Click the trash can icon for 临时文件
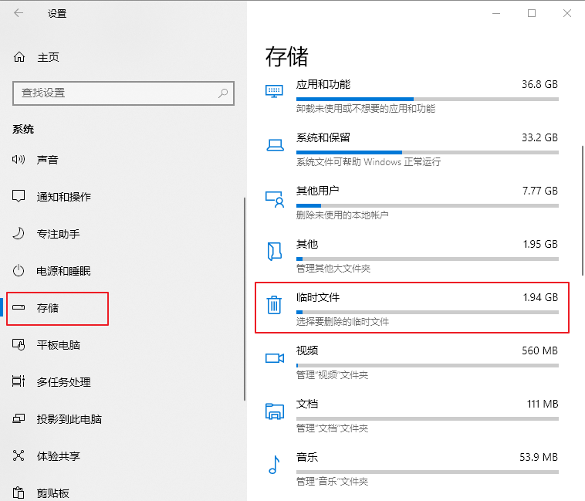Viewport: 585px width, 501px height. tap(274, 304)
